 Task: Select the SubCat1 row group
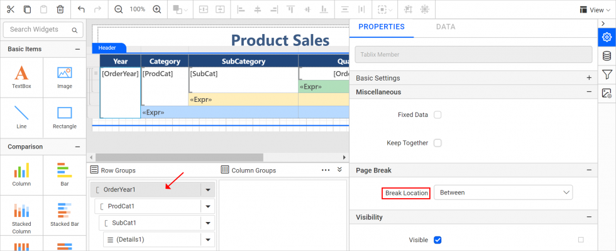coord(150,223)
